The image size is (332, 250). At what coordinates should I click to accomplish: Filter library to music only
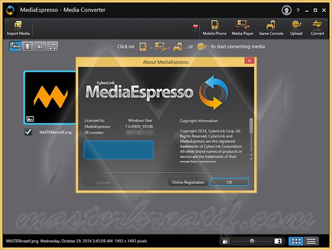pos(52,47)
